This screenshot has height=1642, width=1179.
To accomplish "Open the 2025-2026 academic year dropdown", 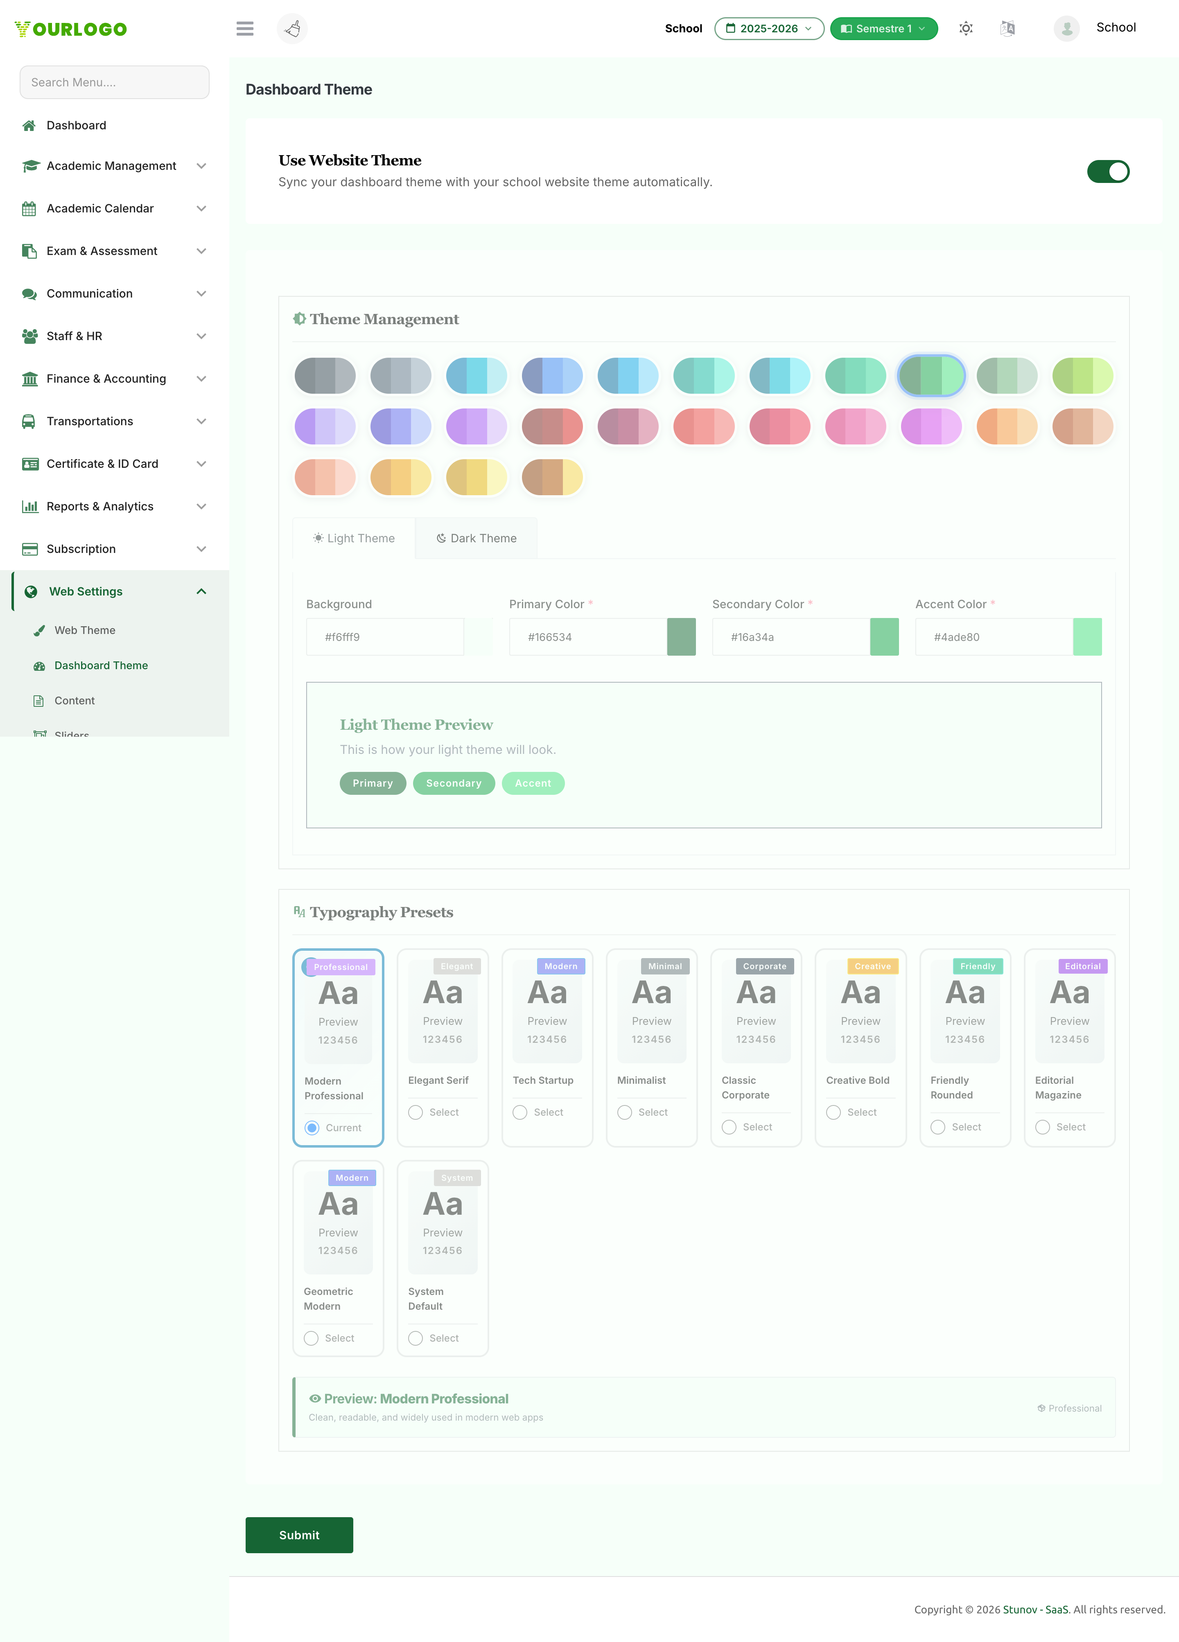I will pyautogui.click(x=769, y=28).
